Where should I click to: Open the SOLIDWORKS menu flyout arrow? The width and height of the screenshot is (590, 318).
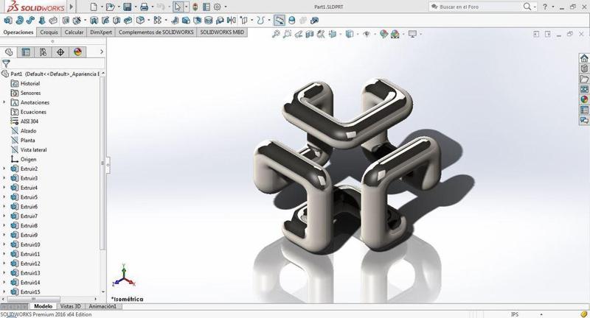click(72, 7)
